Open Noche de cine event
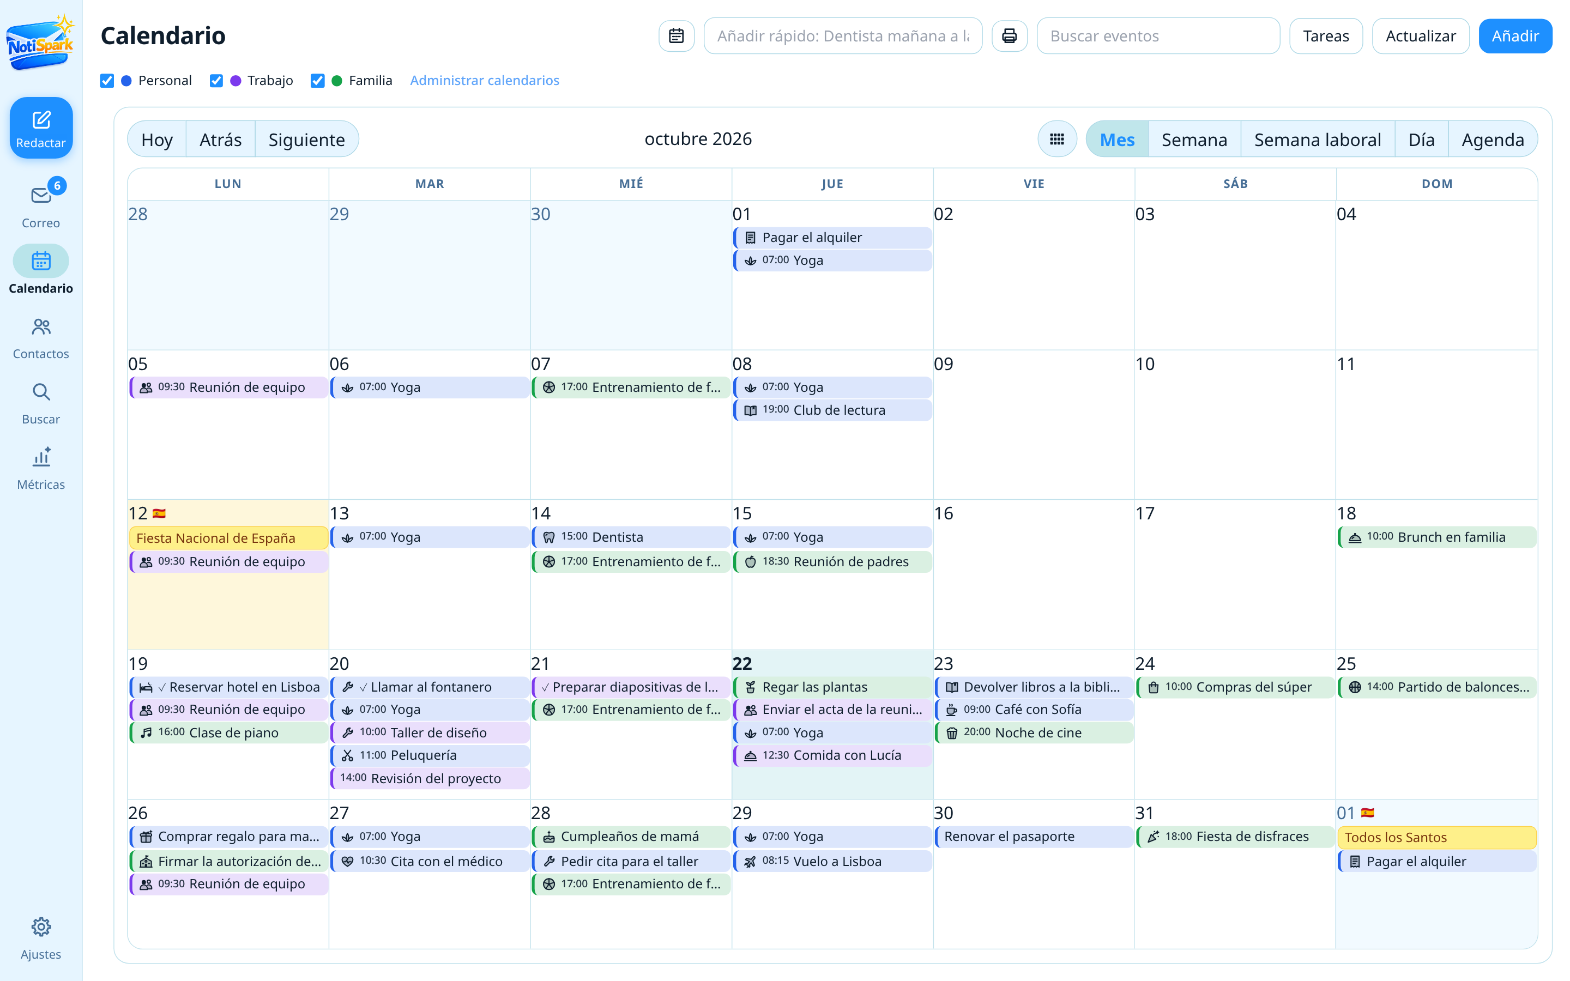 1034,732
